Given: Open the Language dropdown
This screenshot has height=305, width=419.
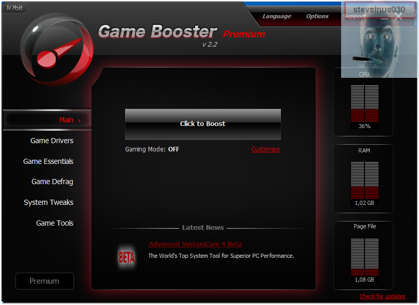Looking at the screenshot, I should tap(277, 16).
